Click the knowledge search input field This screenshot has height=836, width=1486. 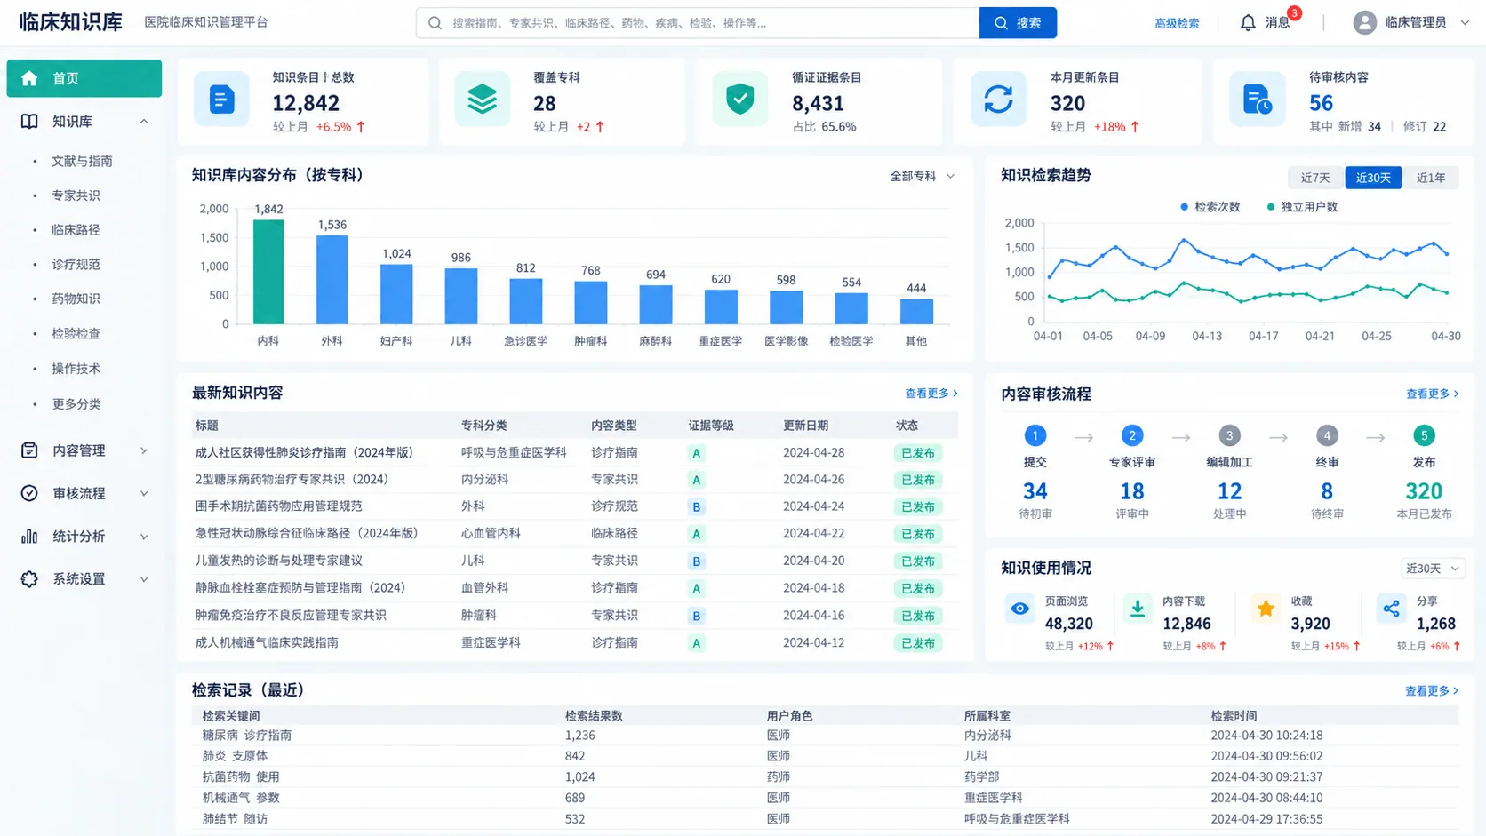698,23
